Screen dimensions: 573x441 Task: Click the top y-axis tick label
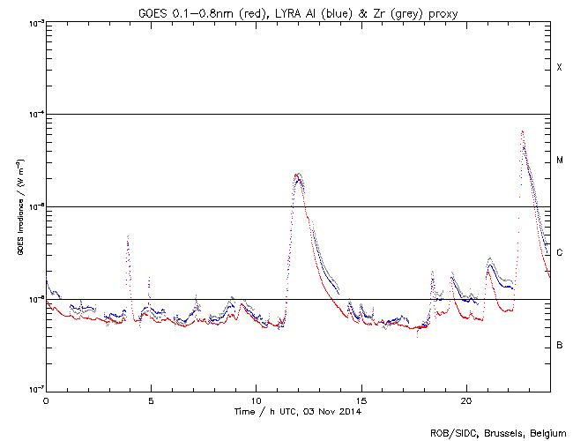click(x=33, y=23)
